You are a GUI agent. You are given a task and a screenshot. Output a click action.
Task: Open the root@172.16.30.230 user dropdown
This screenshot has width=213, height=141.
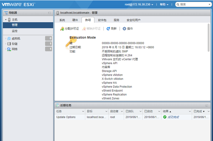tap(139, 4)
